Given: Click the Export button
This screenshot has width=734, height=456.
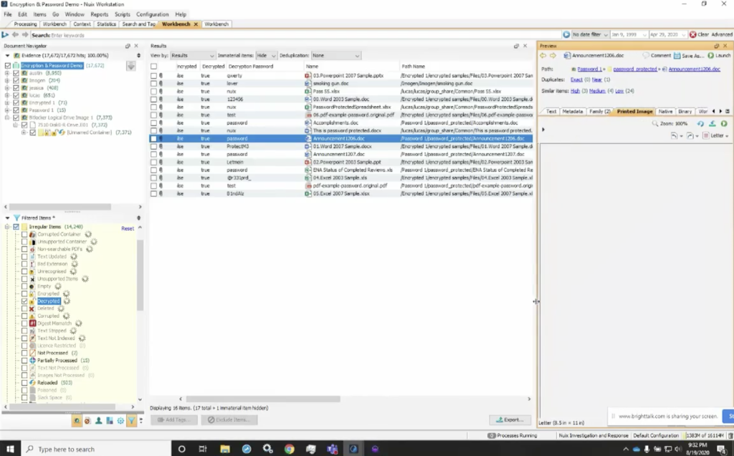Looking at the screenshot, I should pos(510,419).
